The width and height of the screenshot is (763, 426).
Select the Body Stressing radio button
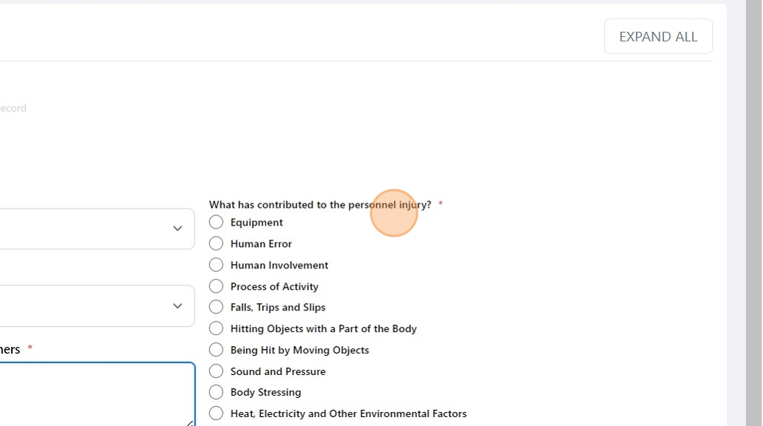click(216, 392)
